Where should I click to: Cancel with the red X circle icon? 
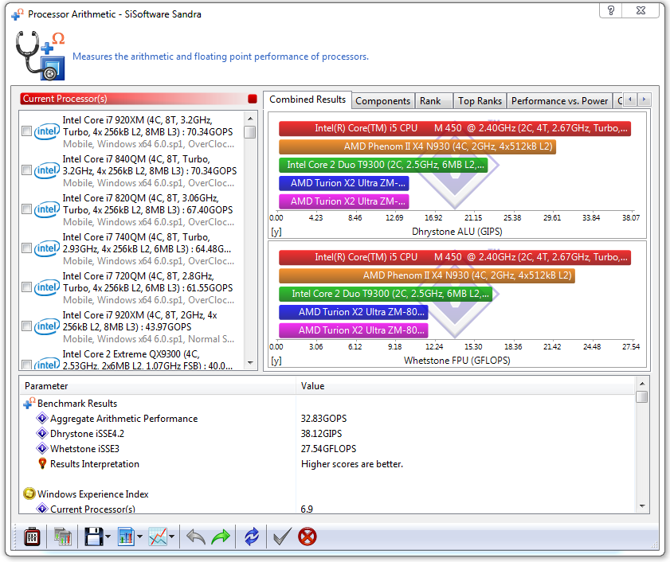[x=308, y=537]
